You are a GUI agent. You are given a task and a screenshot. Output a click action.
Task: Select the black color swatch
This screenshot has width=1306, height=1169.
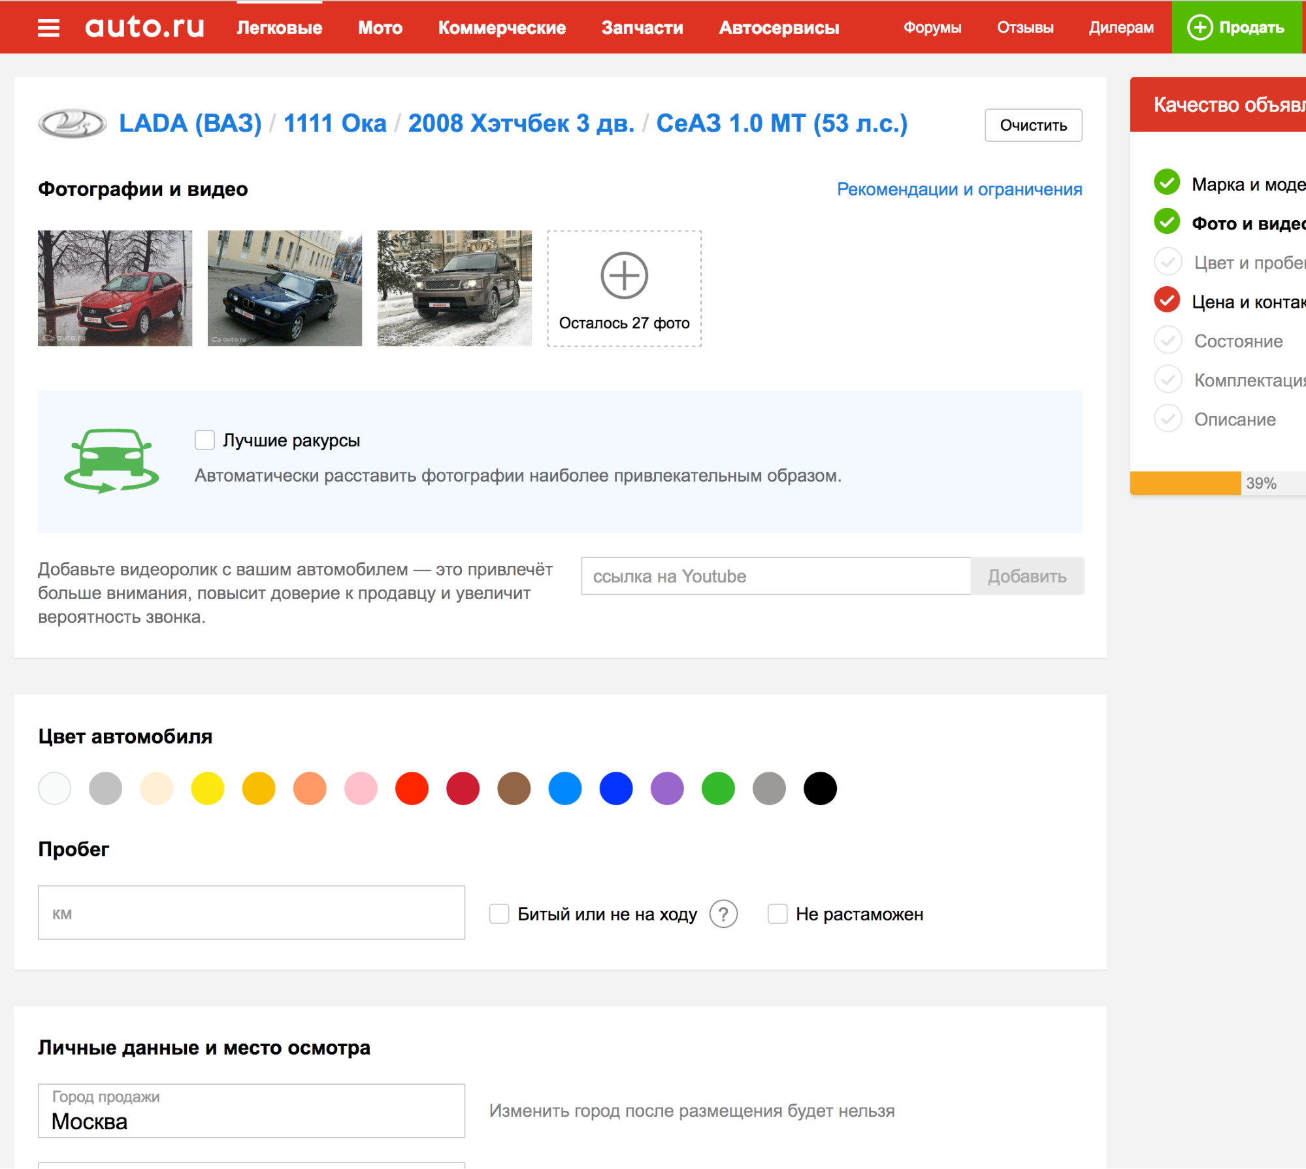[x=820, y=788]
